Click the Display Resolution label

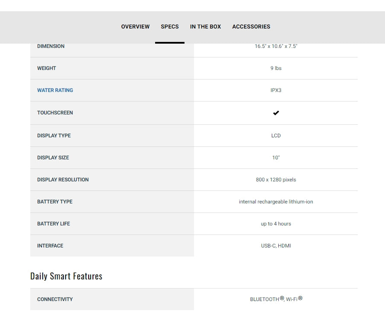(x=63, y=180)
